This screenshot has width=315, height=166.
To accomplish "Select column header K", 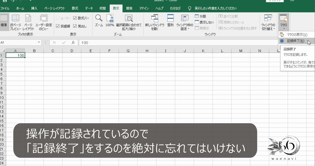I will click(203, 51).
